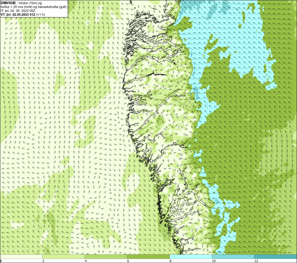Click the DMI/IGB title text
Screen dimensions: 297x263
pyautogui.click(x=8, y=3)
